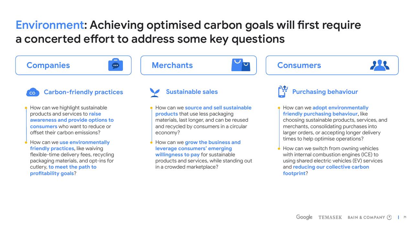Click the Bain & Company logo
The width and height of the screenshot is (414, 233).
tap(370, 217)
